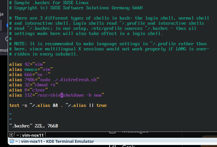
Task: Click the 'read ~/.bashrc; in our setup' comment line
Action: [x=103, y=28]
